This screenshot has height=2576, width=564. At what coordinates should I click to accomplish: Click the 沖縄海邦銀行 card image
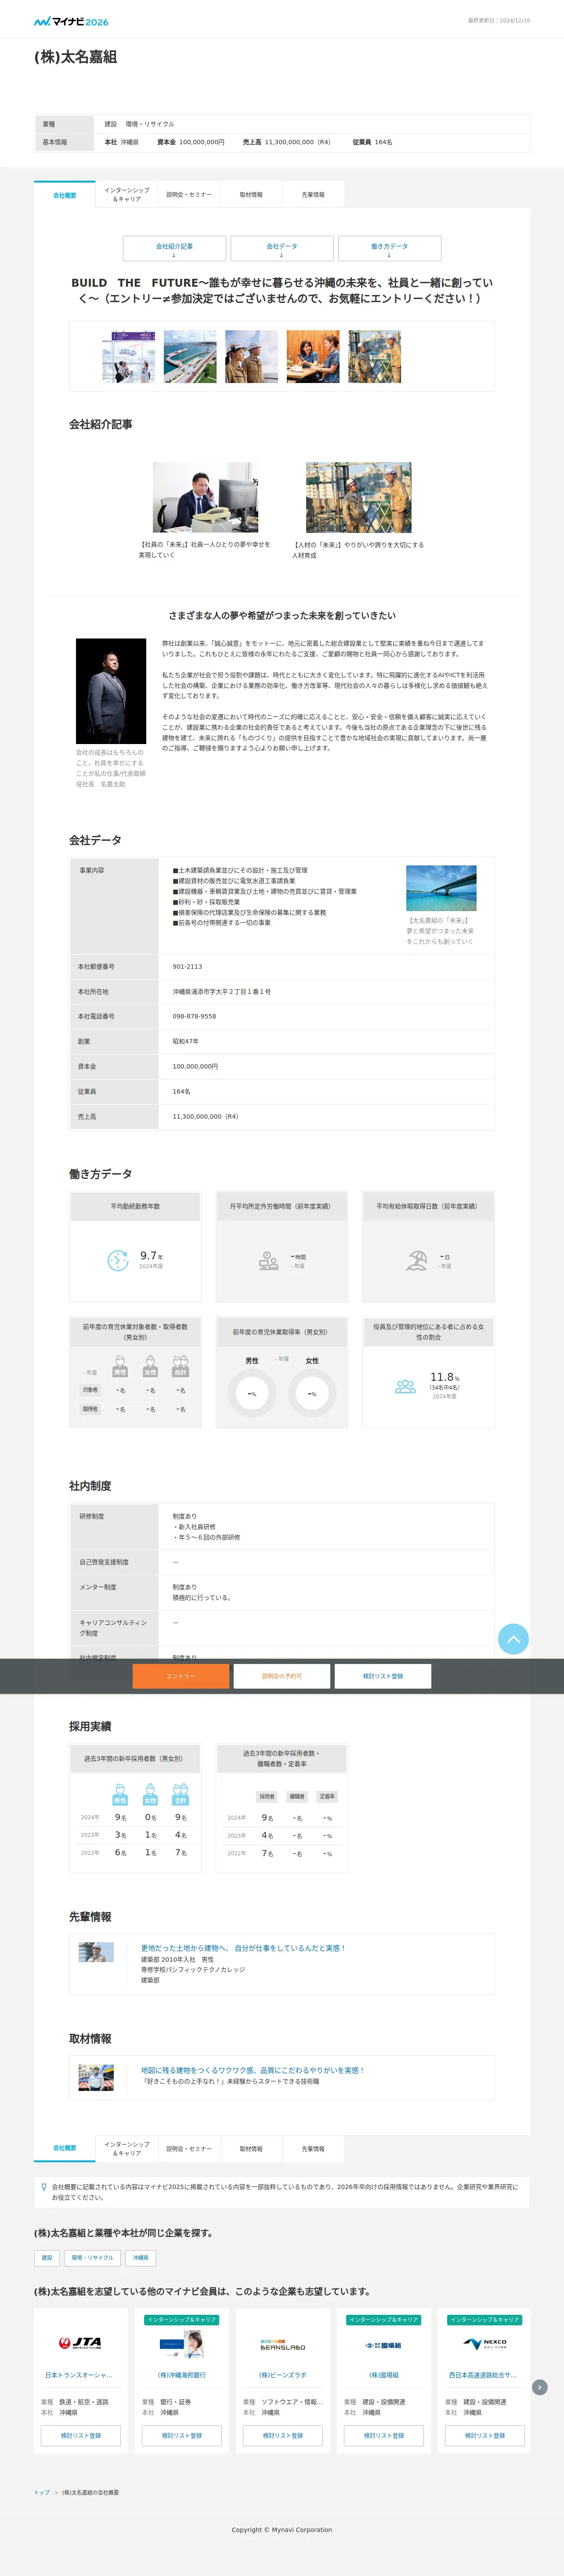coord(182,2344)
